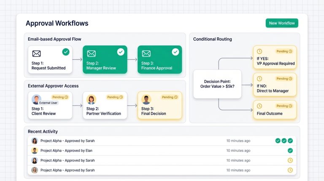This screenshot has height=181, width=324.
Task: Click envelope icon in Finance Approval step
Action: (146, 54)
